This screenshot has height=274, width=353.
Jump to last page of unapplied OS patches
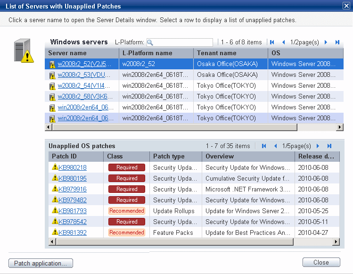[x=329, y=146]
